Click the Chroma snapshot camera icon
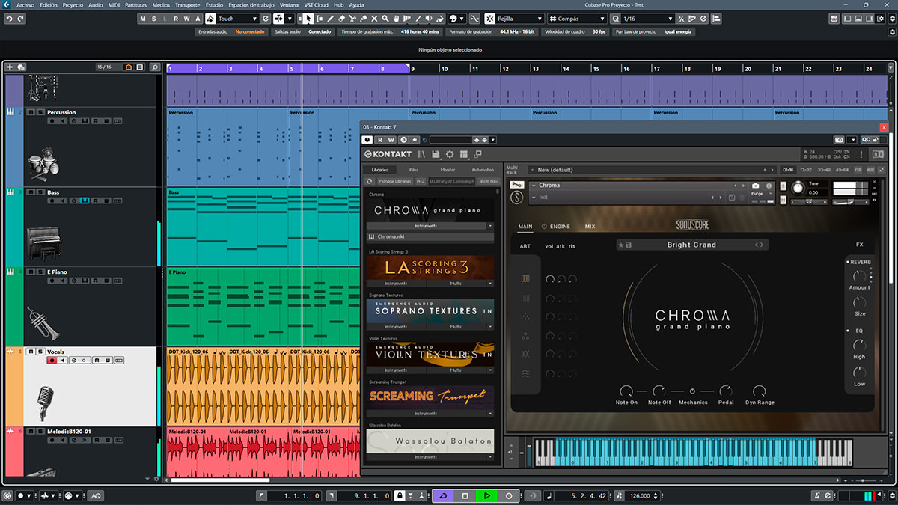Image resolution: width=898 pixels, height=505 pixels. 756,186
